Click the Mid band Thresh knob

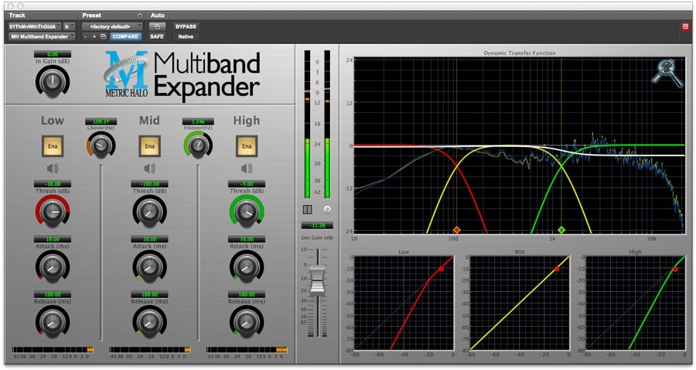[x=149, y=211]
